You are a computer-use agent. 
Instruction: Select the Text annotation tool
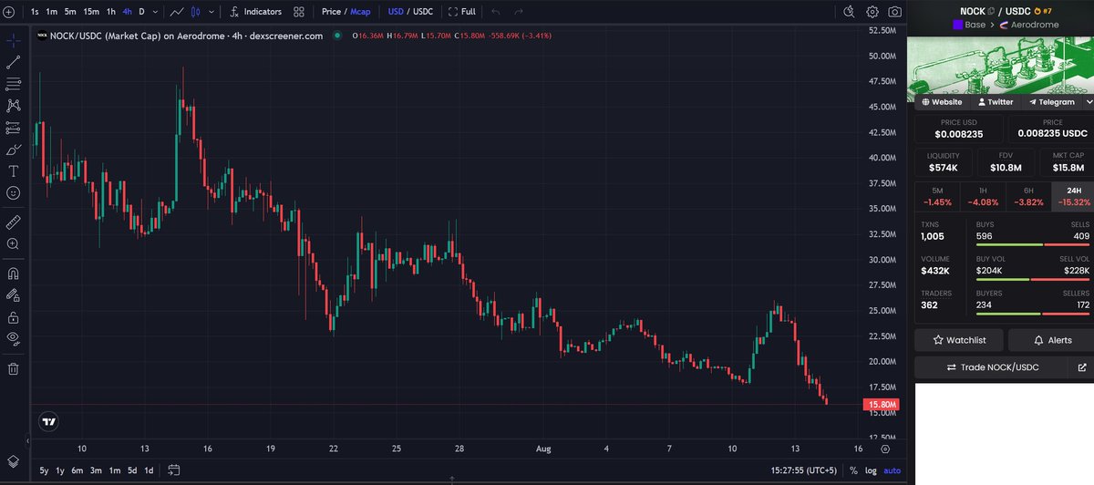(14, 171)
